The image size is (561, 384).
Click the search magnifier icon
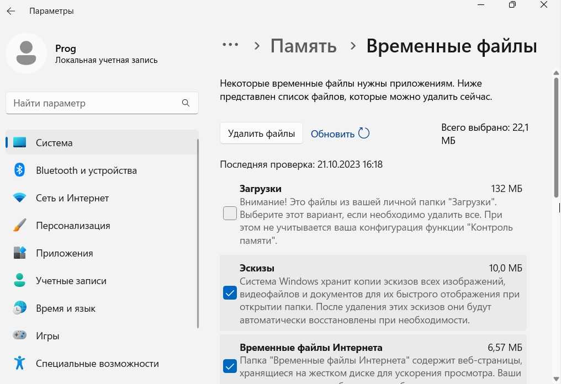tap(186, 103)
